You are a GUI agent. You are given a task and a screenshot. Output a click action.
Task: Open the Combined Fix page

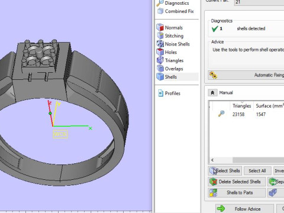click(175, 11)
